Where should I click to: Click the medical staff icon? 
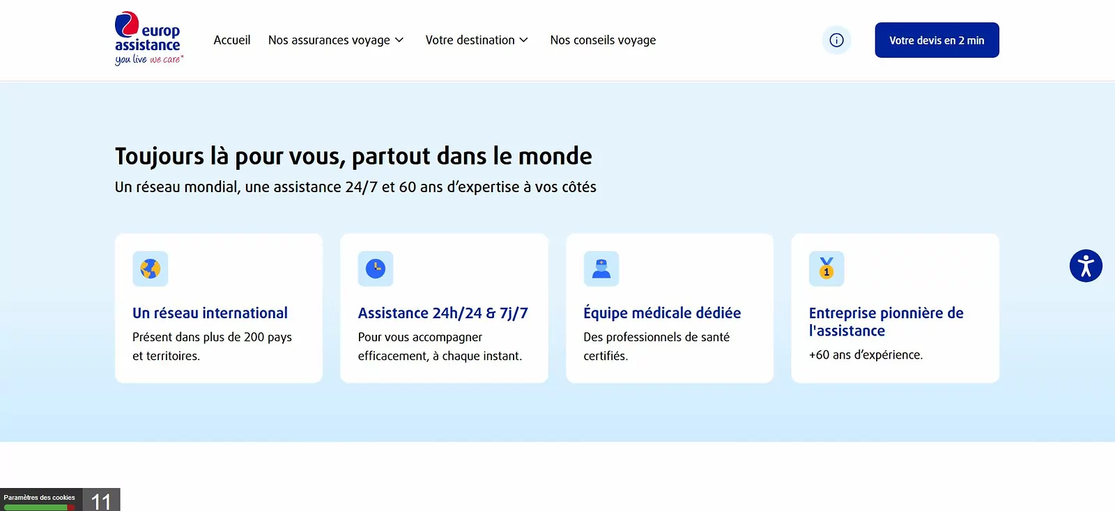pyautogui.click(x=601, y=269)
